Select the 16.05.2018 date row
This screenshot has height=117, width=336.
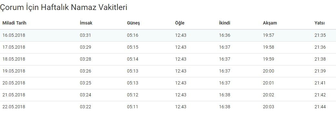168,35
